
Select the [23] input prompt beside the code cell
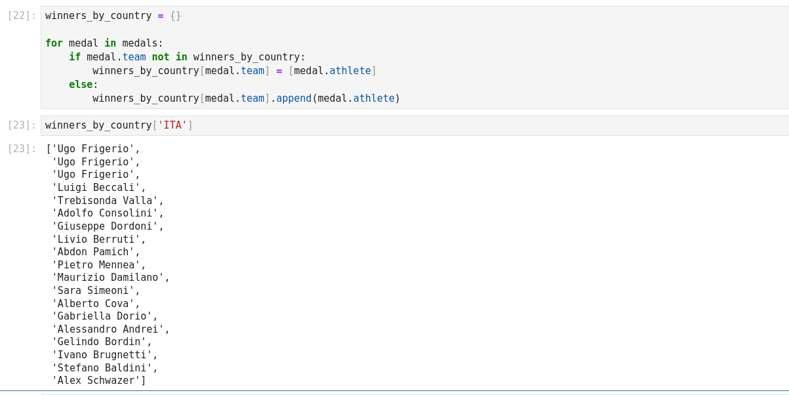pyautogui.click(x=22, y=125)
